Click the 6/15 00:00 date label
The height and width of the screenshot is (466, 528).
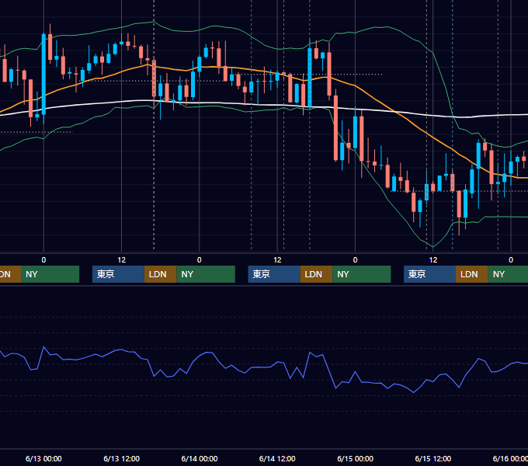[356, 458]
